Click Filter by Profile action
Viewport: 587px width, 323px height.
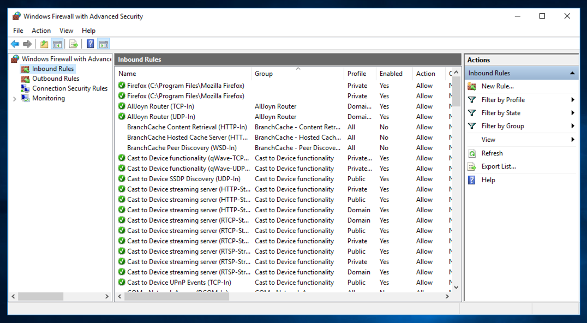[503, 100]
